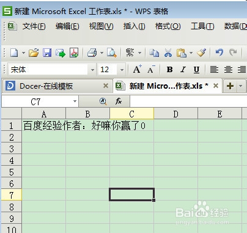Select row 1 header
247x233 pixels.
pos(11,125)
